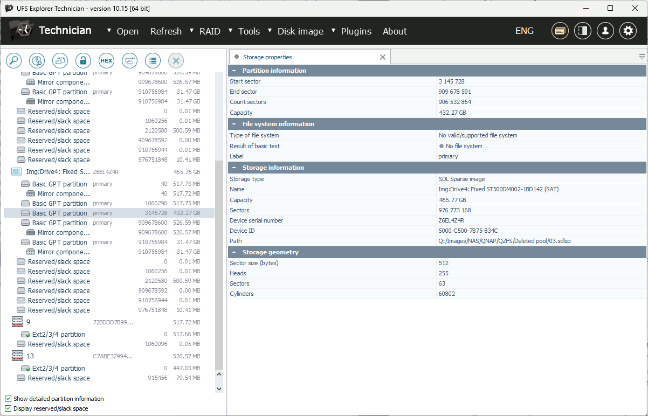Open application settings via the gear icon
Viewport: 648px width, 416px height.
click(628, 31)
